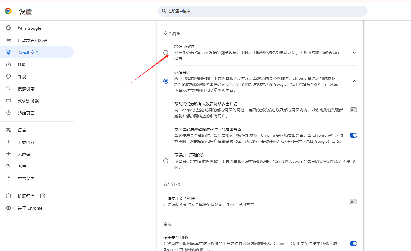Open 自动填充和密码 settings section
This screenshot has height=251, width=411.
37,40
